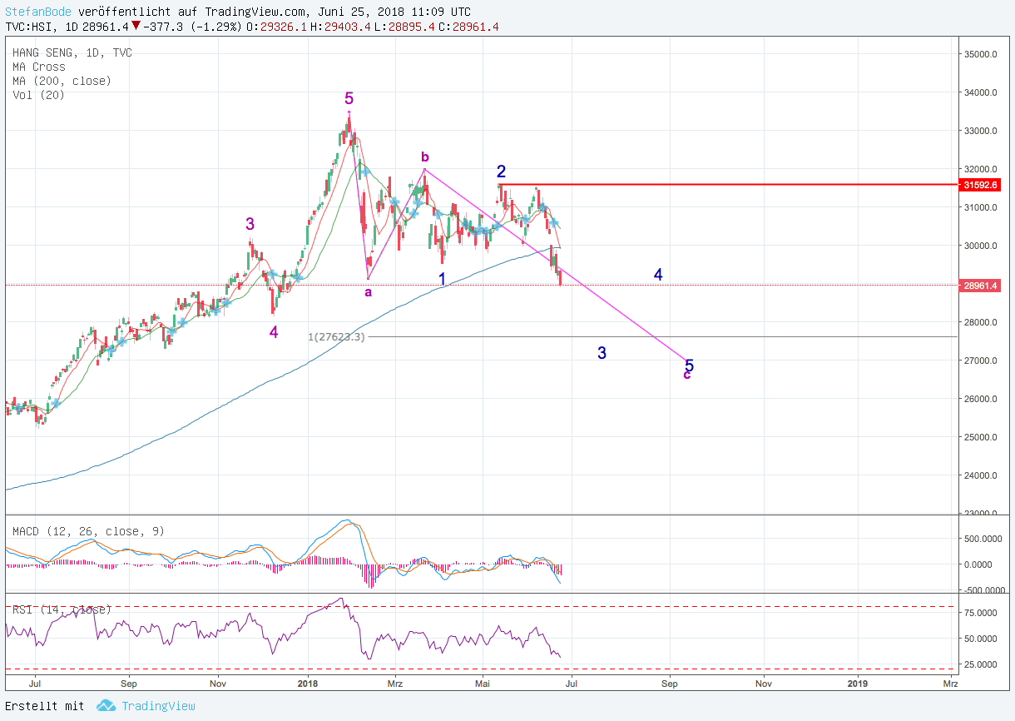Click the 33000.0 price axis label
Screen dimensions: 1015x721
(981, 131)
